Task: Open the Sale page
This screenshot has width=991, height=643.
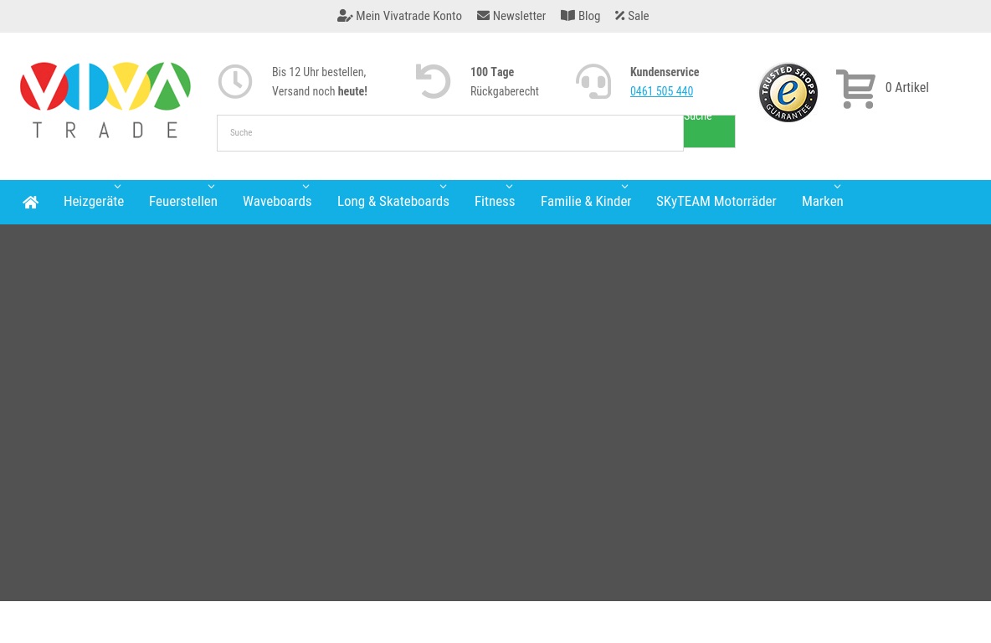Action: tap(632, 16)
